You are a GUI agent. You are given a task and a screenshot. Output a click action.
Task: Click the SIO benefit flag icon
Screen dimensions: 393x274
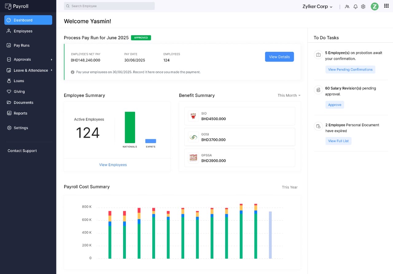[x=193, y=116]
